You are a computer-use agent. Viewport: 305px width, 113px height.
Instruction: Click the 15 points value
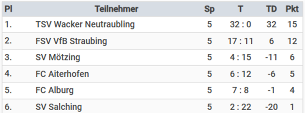(x=292, y=25)
